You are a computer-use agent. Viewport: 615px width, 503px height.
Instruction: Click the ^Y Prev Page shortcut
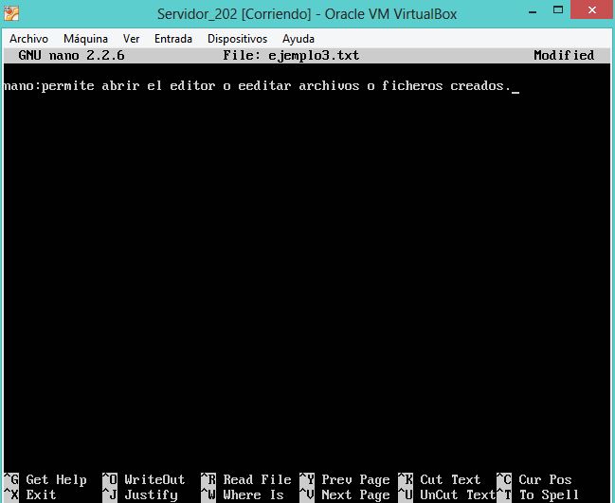click(x=345, y=479)
